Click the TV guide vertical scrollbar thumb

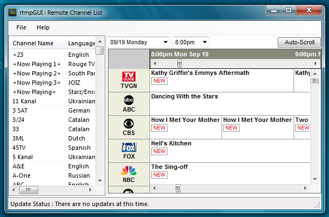[x=314, y=81]
